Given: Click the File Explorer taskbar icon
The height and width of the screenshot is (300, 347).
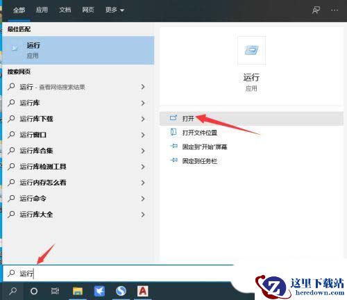Looking at the screenshot, I should pyautogui.click(x=78, y=291).
